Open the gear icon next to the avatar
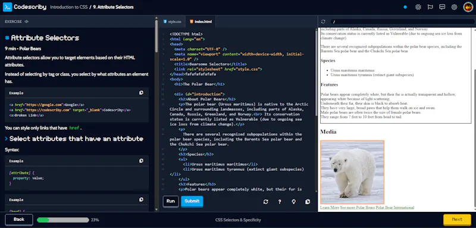The height and width of the screenshot is (228, 476). pos(454,7)
